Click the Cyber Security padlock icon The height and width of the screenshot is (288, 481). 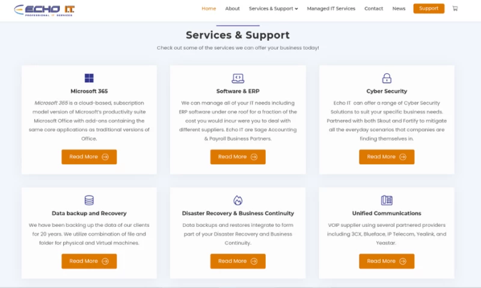(387, 78)
